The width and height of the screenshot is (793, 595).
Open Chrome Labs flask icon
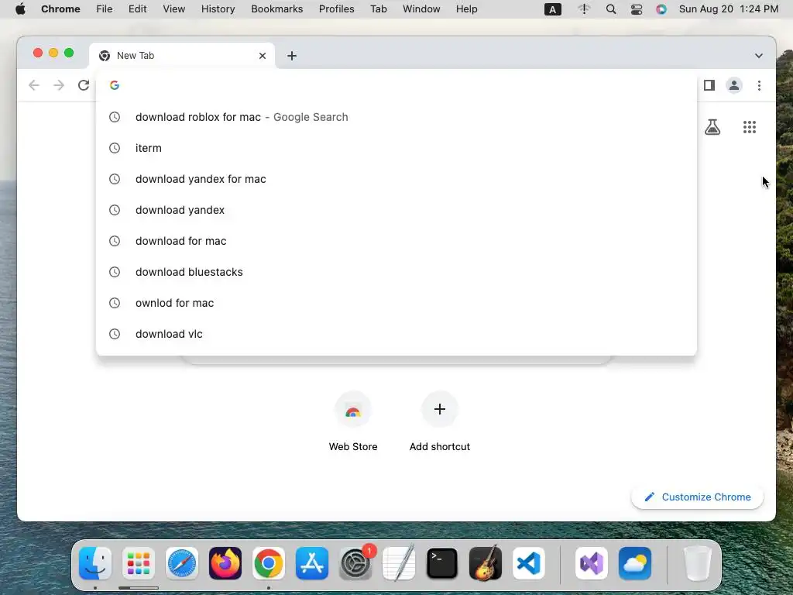(712, 127)
